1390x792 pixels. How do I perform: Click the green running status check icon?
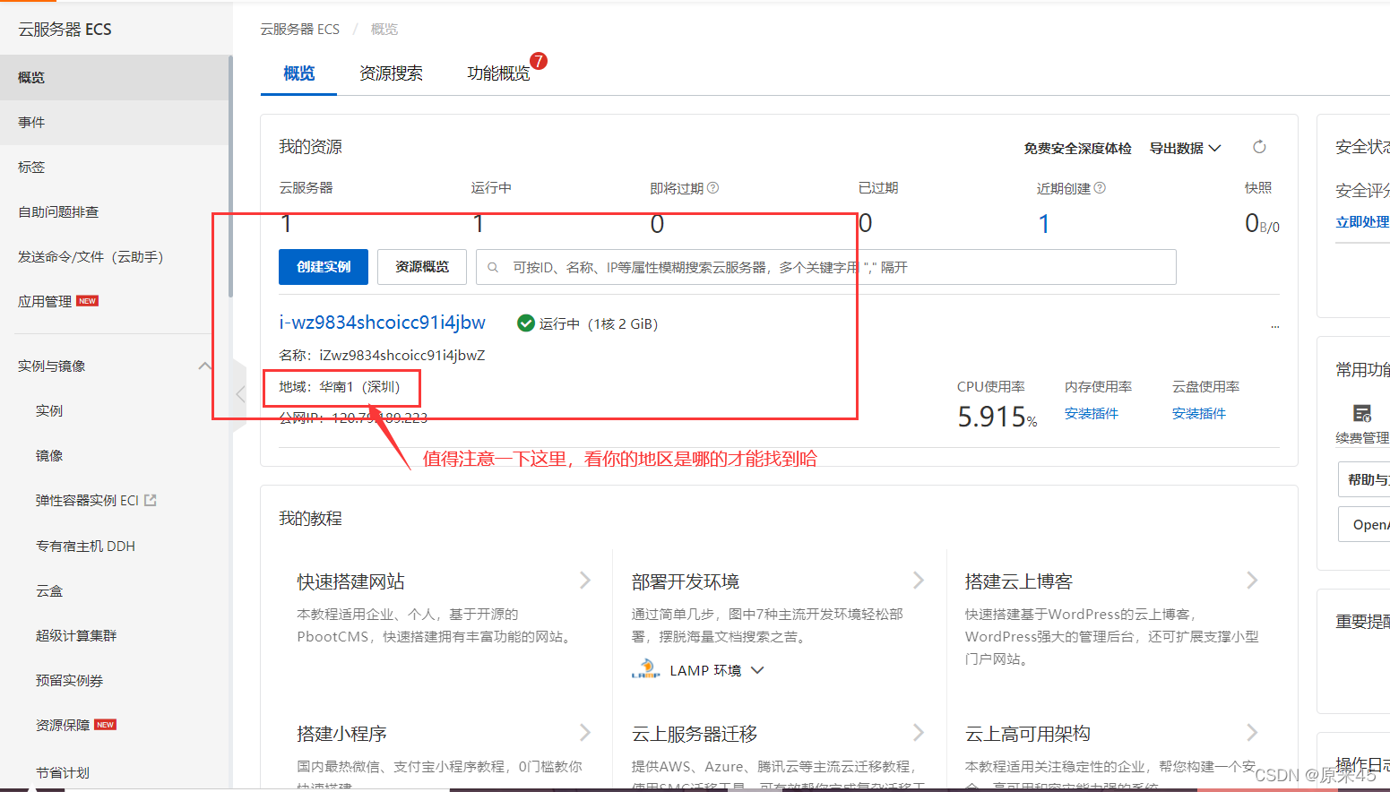[526, 323]
